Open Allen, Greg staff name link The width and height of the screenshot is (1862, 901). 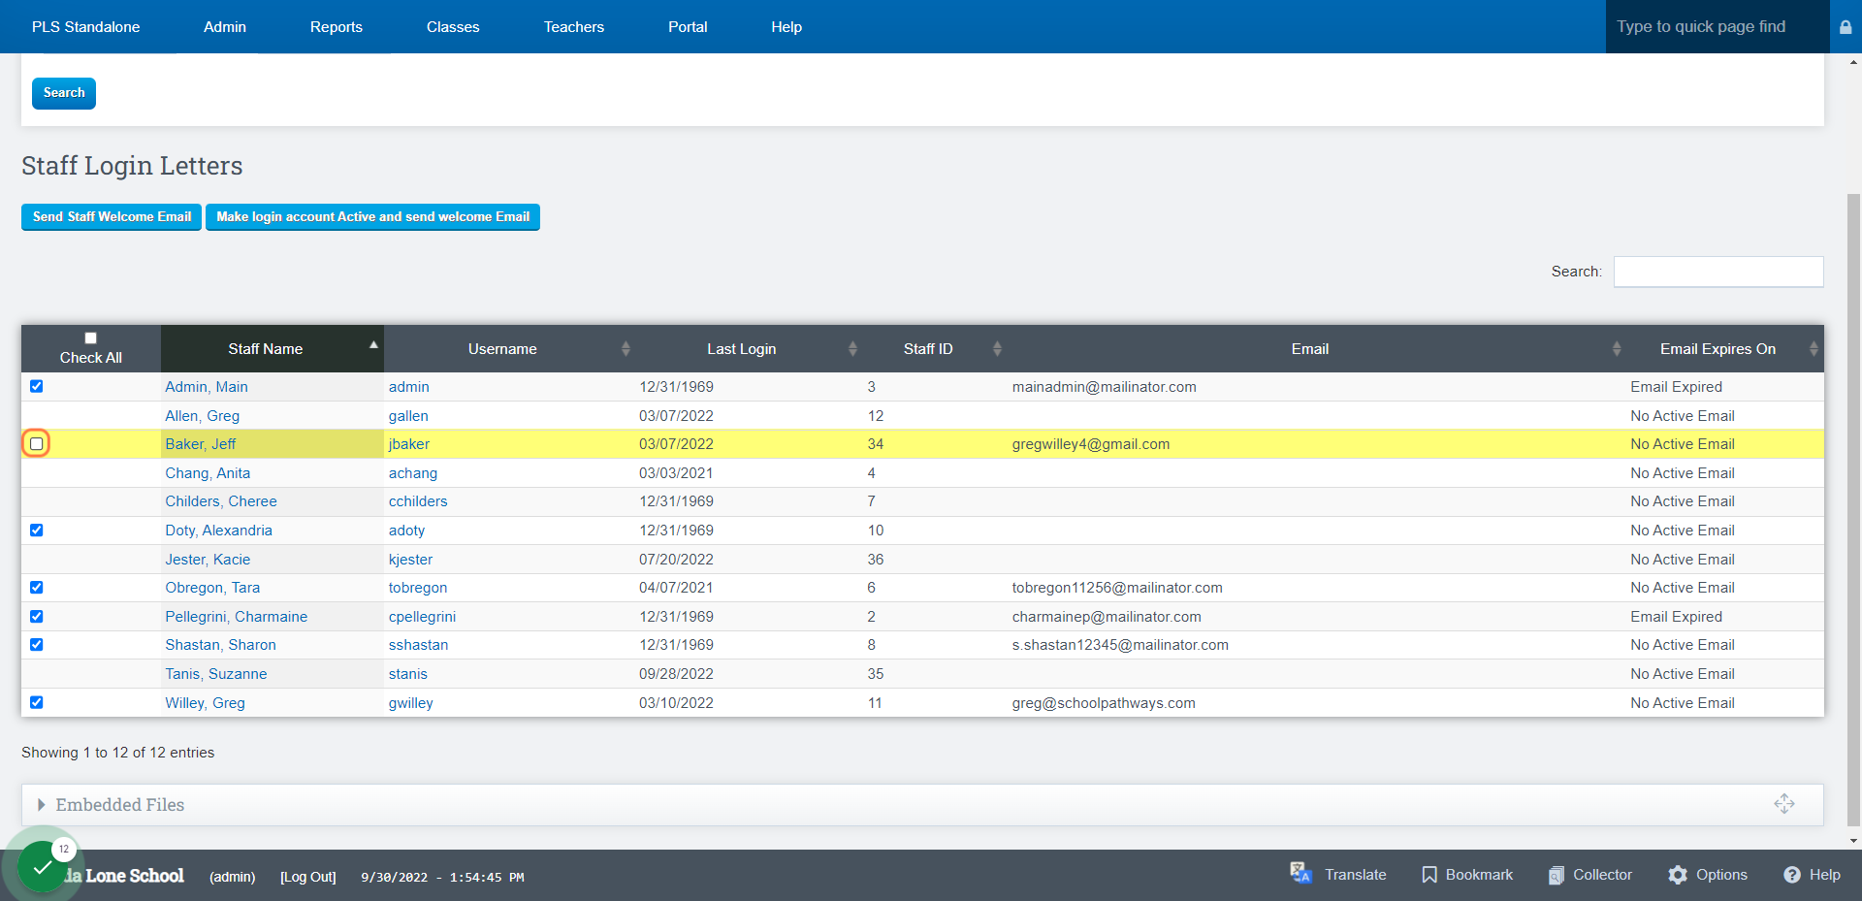point(202,416)
